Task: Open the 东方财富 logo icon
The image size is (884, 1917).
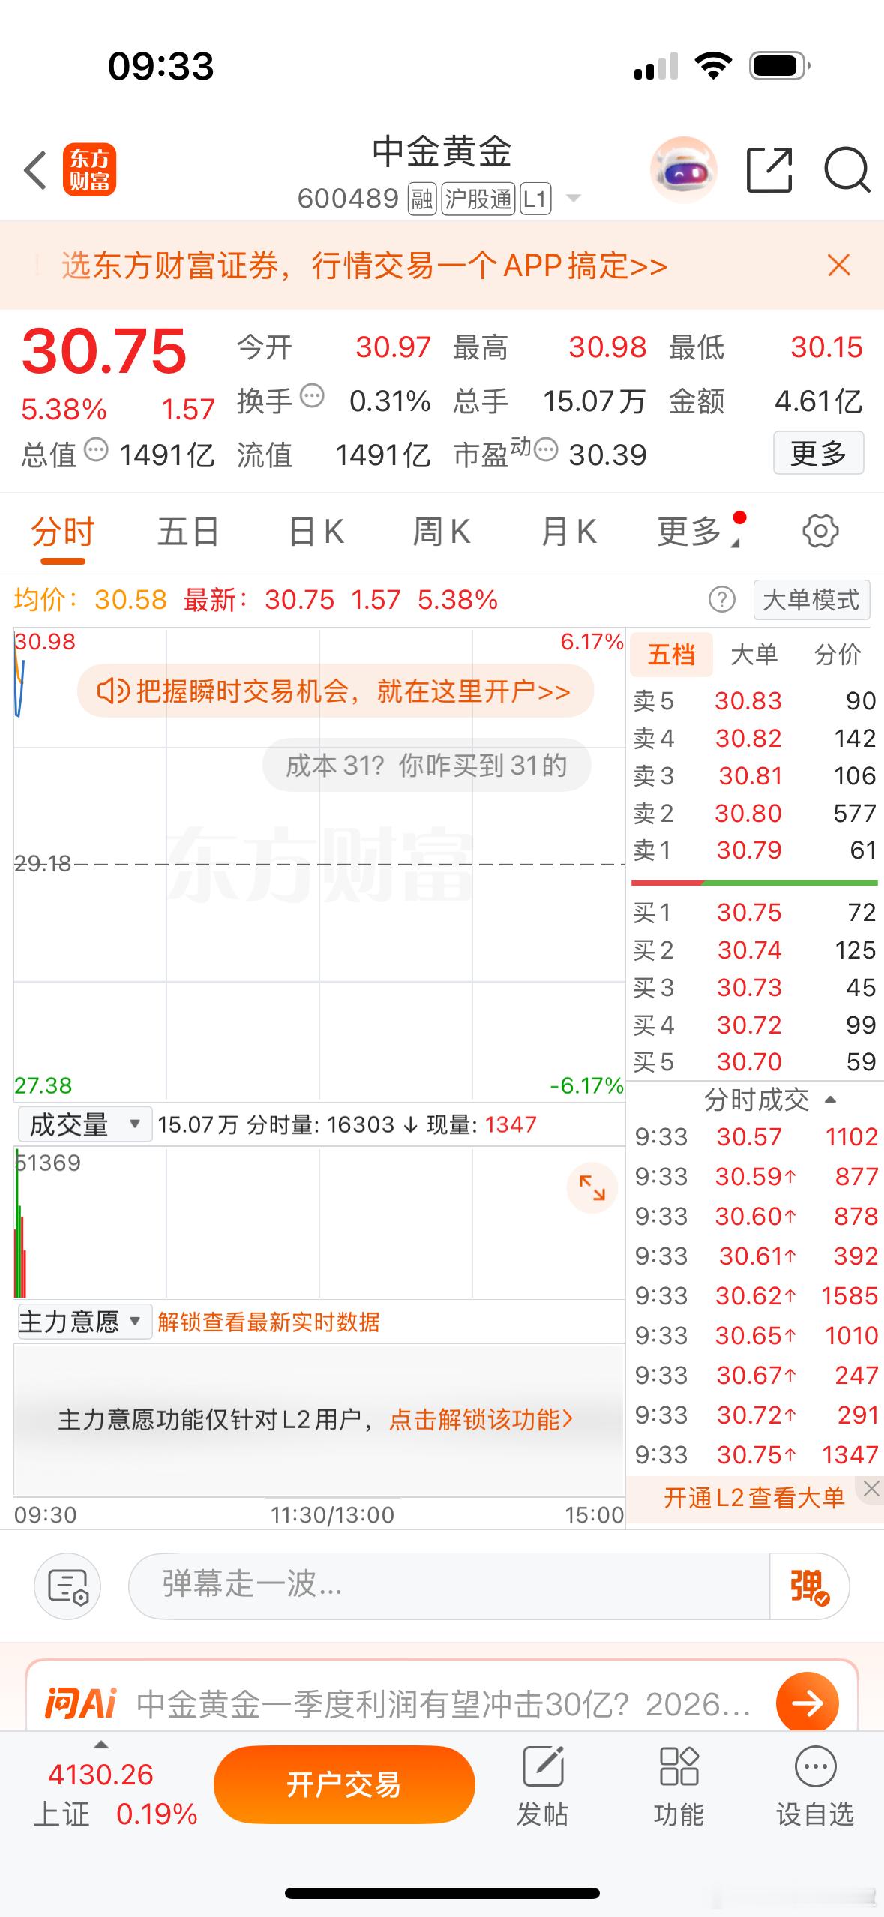Action: click(x=89, y=169)
